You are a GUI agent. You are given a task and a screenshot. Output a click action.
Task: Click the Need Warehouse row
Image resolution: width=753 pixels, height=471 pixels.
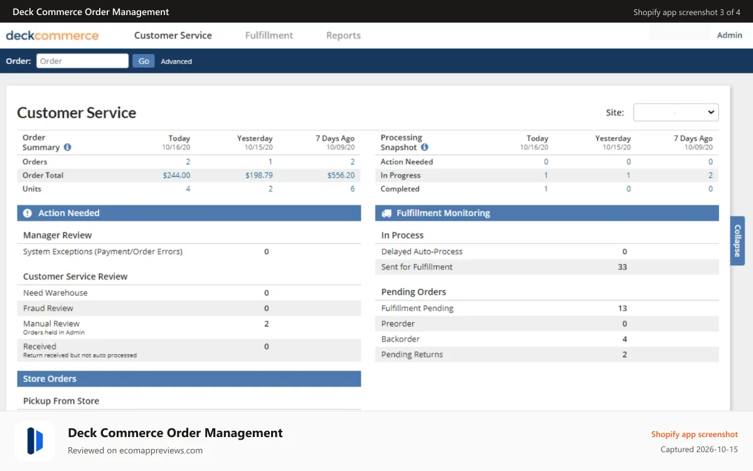(x=189, y=293)
